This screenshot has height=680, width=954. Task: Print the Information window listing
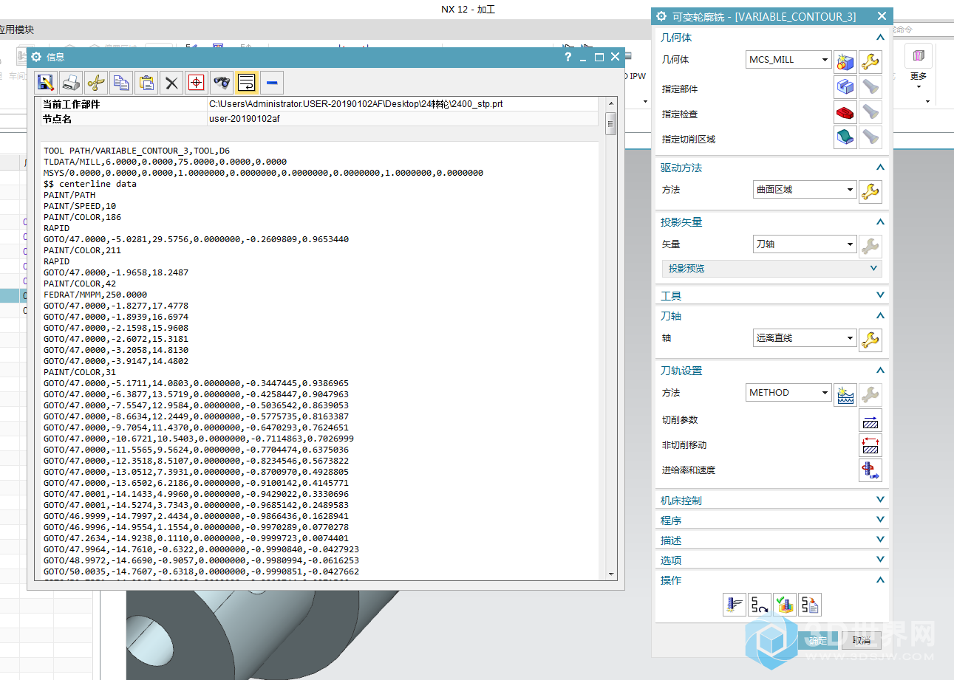pos(71,83)
